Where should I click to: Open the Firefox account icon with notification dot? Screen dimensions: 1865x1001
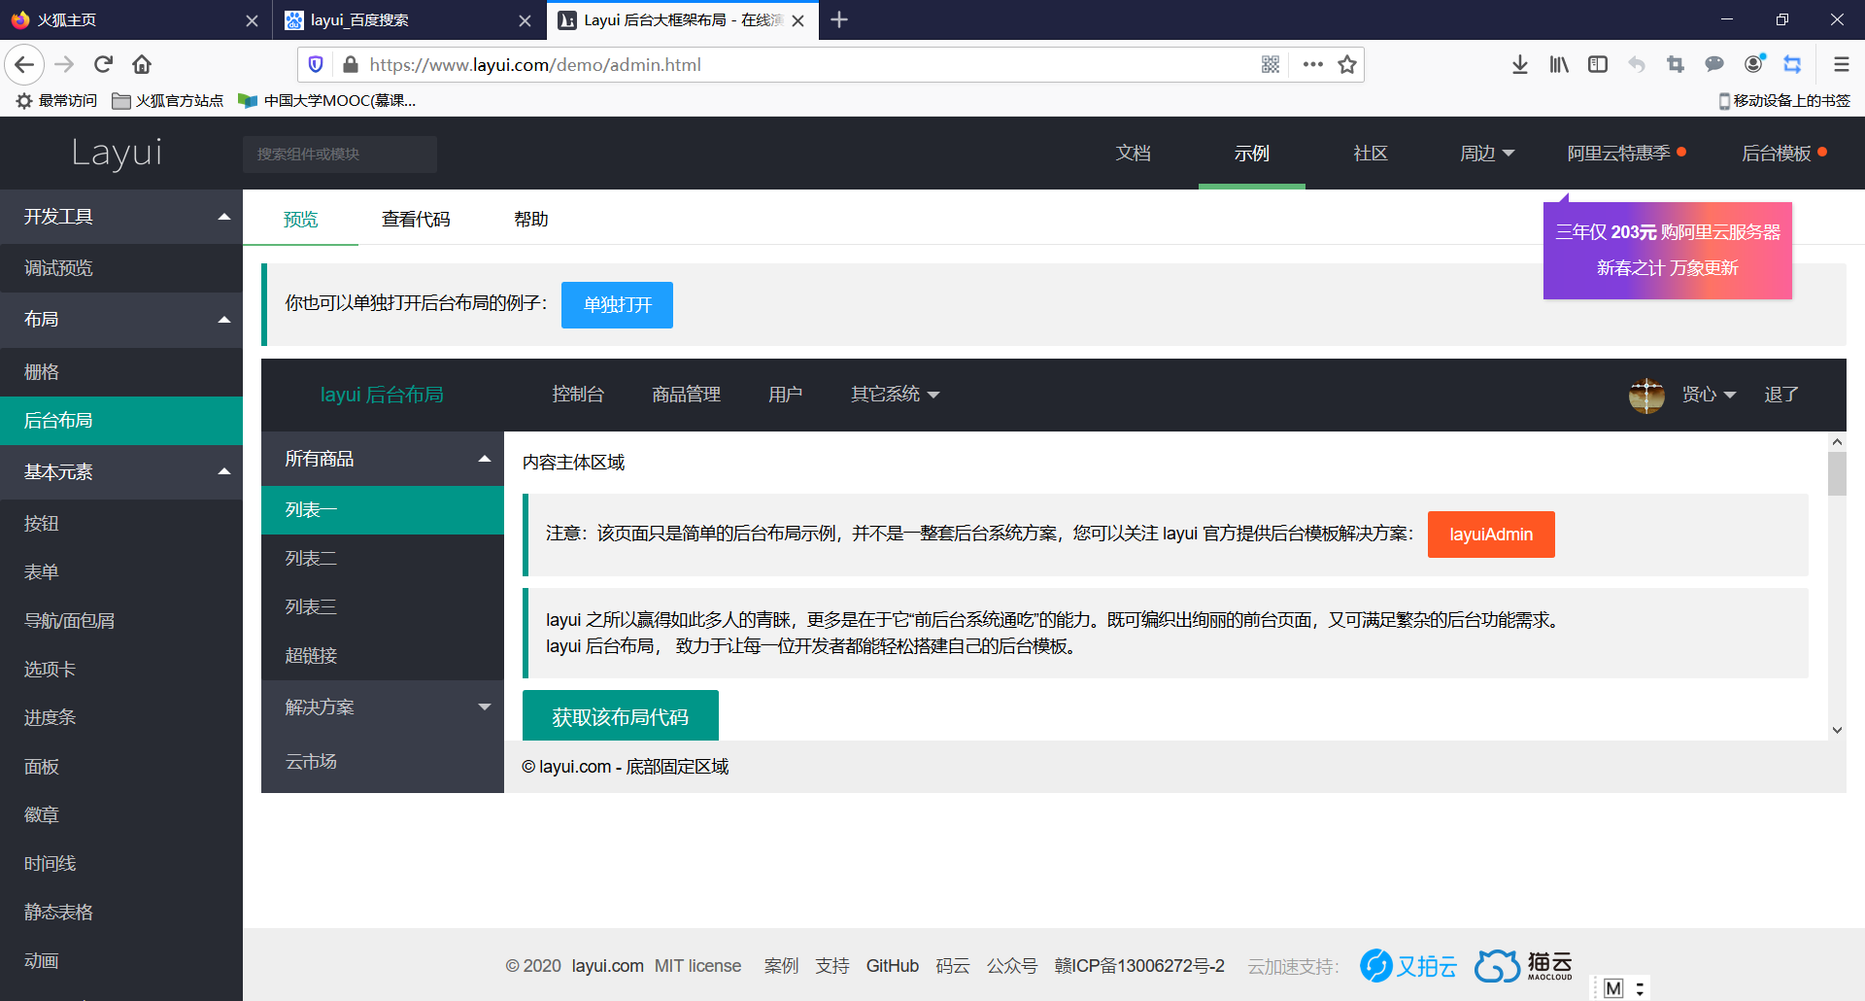click(1752, 64)
